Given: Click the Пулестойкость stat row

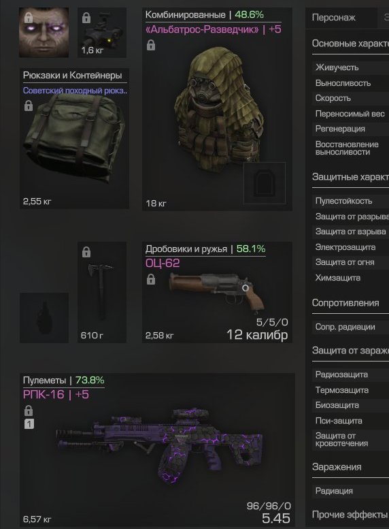Looking at the screenshot, I should tap(350, 201).
